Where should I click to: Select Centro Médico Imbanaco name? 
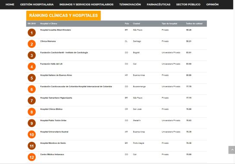52,155
